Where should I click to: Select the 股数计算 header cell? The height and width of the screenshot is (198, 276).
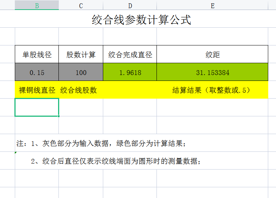pos(81,55)
